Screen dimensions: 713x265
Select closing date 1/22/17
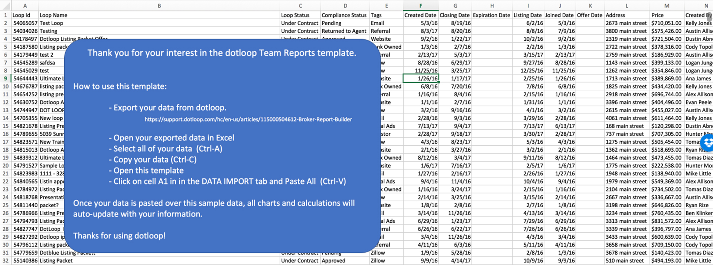tap(455, 39)
